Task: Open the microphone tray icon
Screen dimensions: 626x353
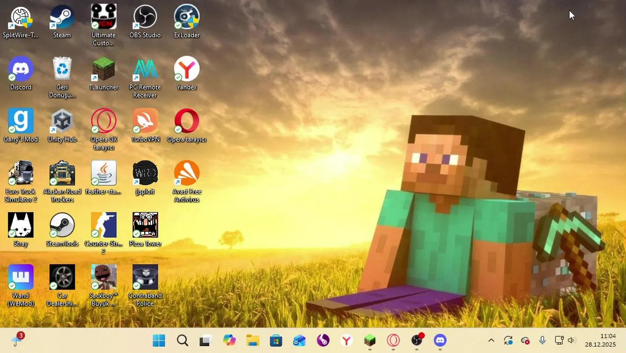Action: [x=542, y=340]
